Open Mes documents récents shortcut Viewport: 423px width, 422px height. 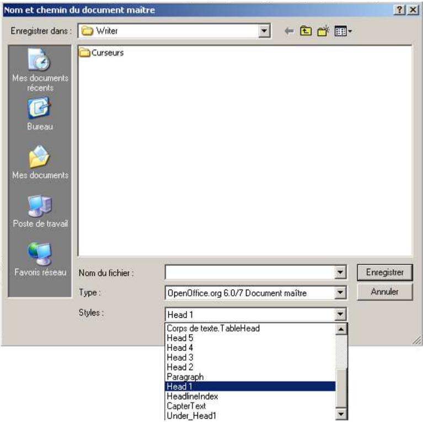[40, 70]
